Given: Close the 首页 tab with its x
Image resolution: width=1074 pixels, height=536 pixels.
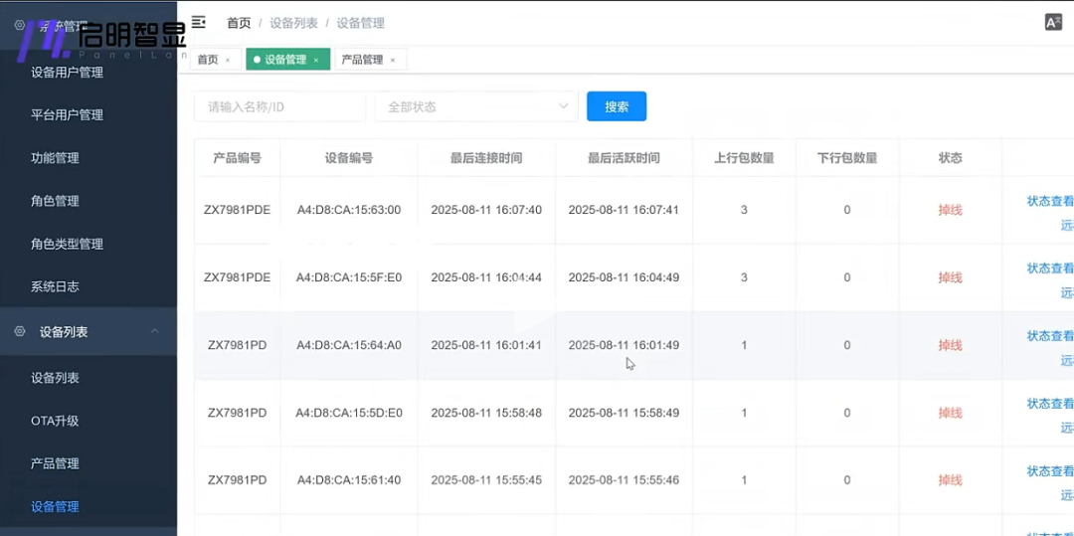Looking at the screenshot, I should (228, 61).
